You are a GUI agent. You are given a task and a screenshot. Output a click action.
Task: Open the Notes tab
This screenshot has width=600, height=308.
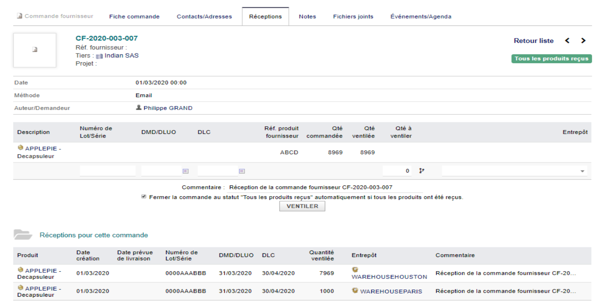[307, 17]
